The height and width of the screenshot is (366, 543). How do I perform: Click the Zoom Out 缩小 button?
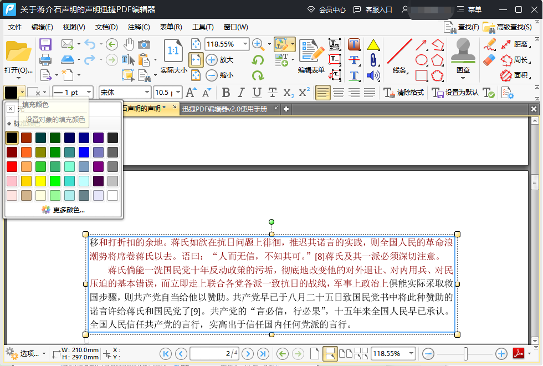click(x=219, y=75)
